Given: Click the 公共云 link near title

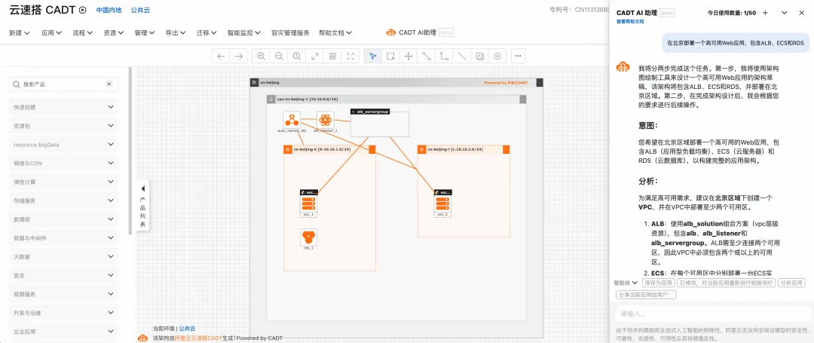Looking at the screenshot, I should (x=140, y=10).
